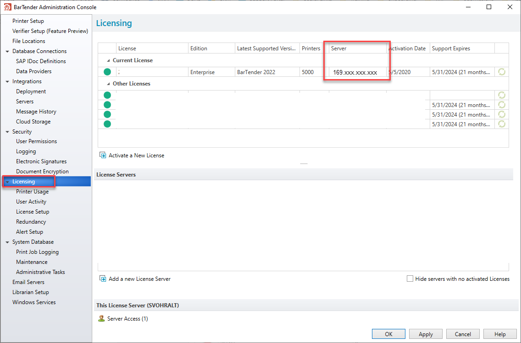The width and height of the screenshot is (521, 343).
Task: Open Server Access (1) link
Action: coord(127,319)
